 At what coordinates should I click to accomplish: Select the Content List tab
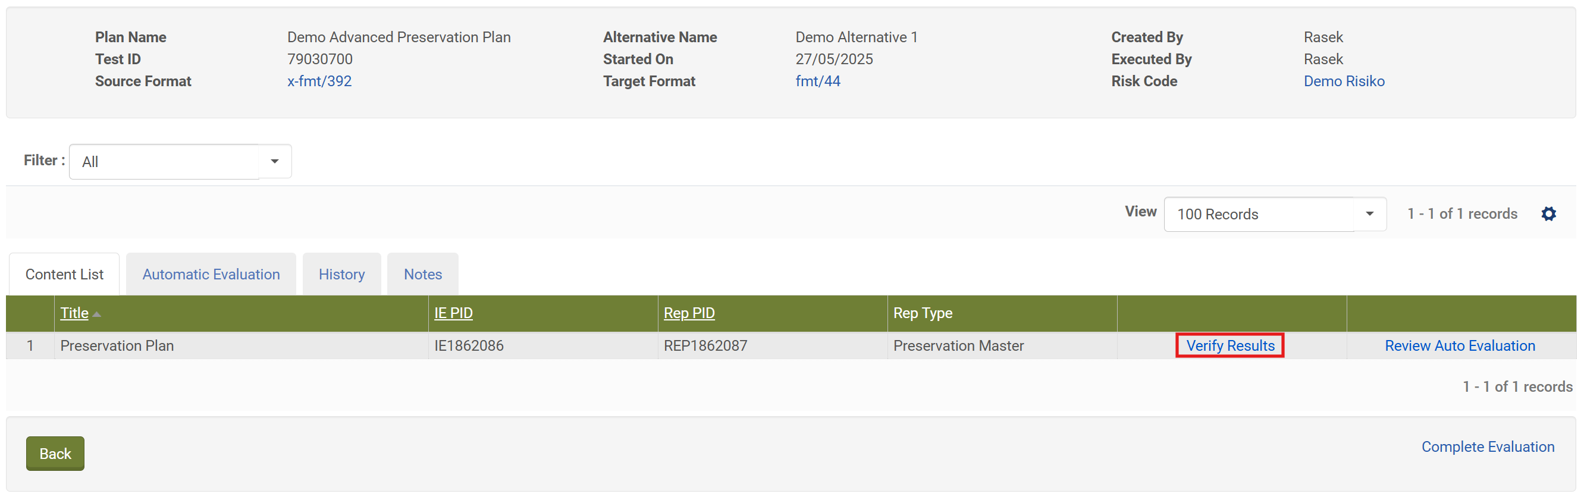64,275
